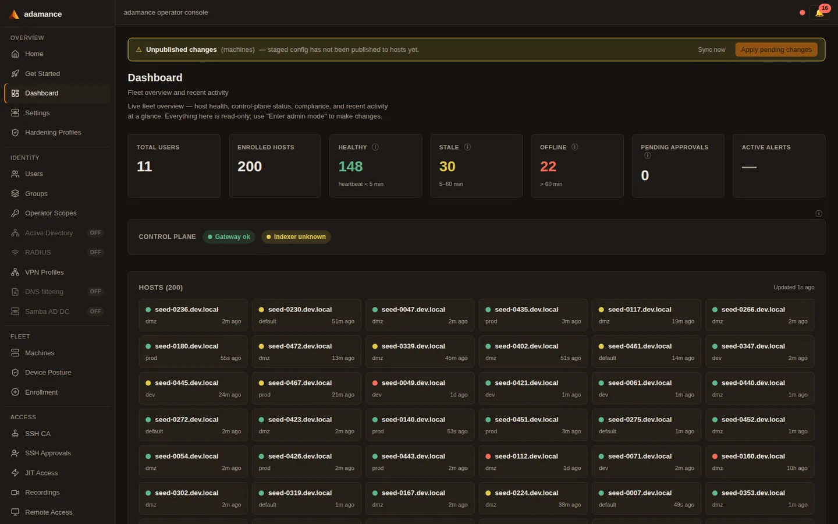Click Apply pending changes button

(776, 49)
